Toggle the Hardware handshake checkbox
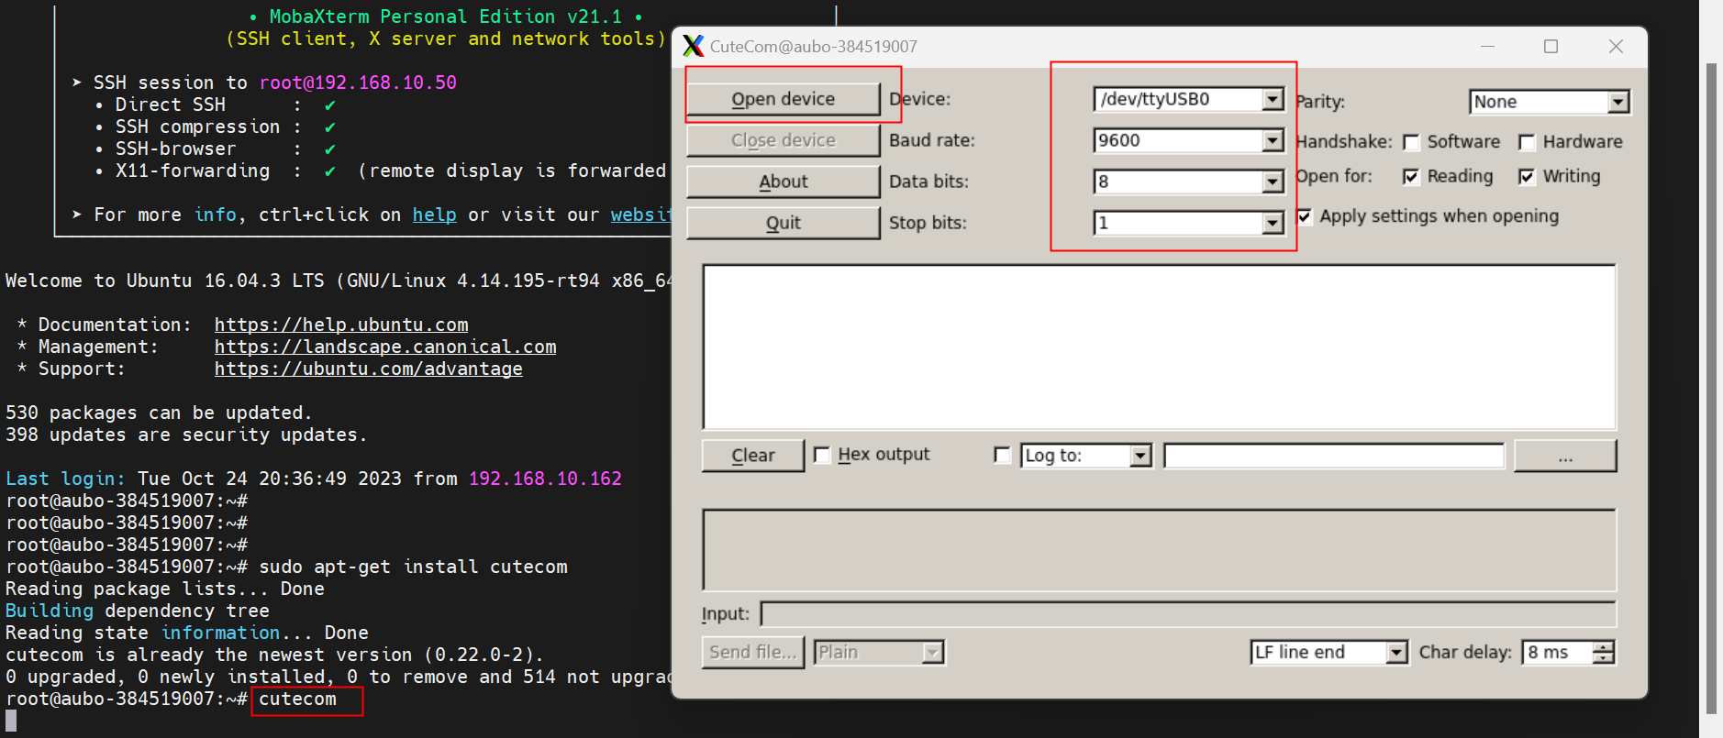Viewport: 1723px width, 738px height. click(x=1527, y=142)
